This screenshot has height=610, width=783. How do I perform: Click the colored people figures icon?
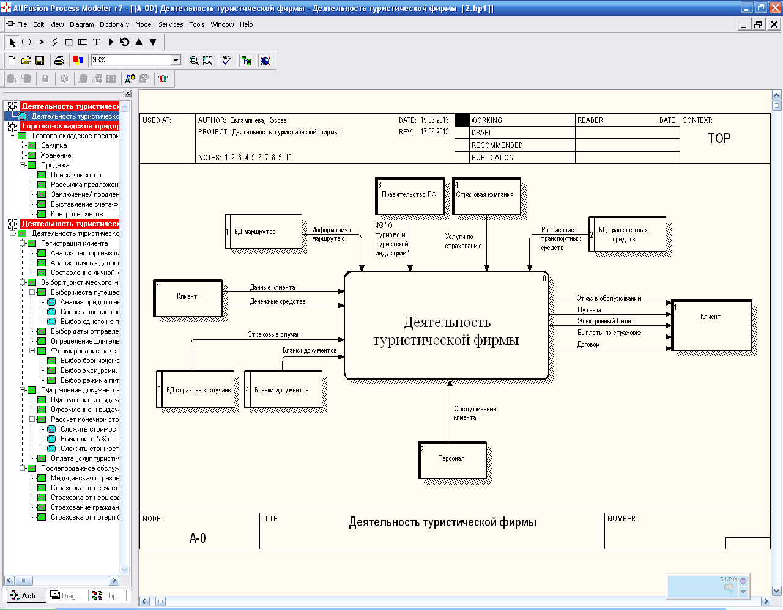[x=162, y=79]
